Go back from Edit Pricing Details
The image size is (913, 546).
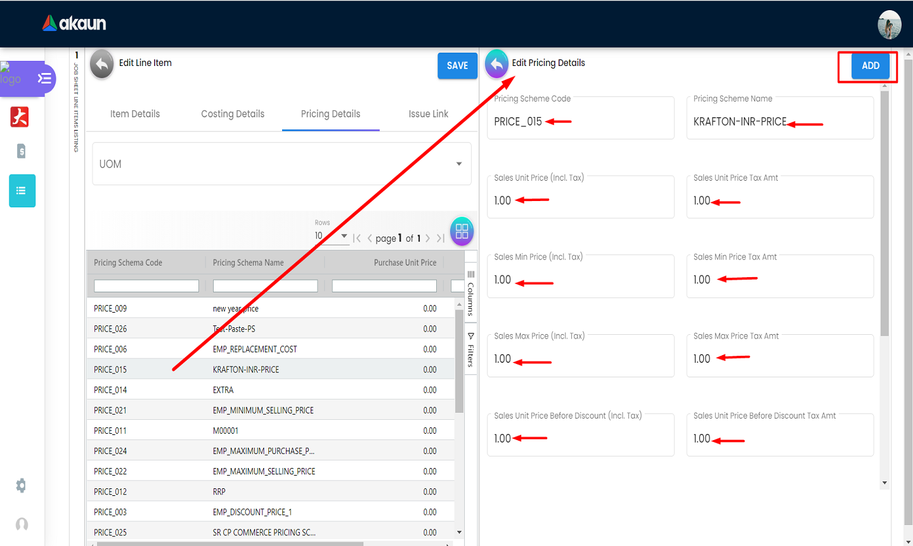click(496, 64)
